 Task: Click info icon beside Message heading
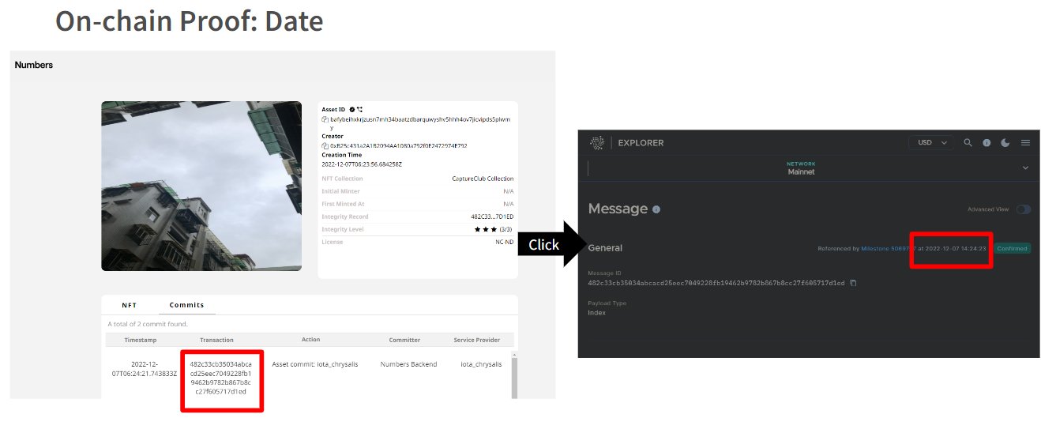coord(656,209)
